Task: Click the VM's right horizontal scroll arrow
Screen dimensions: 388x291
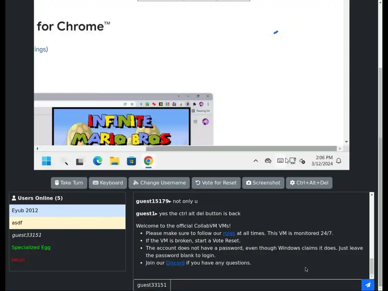Action: tap(340, 149)
